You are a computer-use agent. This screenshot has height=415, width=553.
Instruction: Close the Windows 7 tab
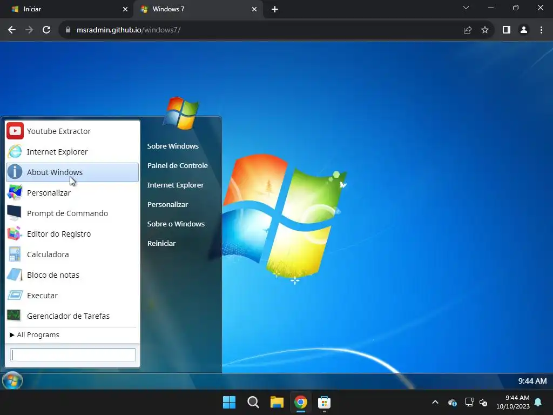pos(254,9)
